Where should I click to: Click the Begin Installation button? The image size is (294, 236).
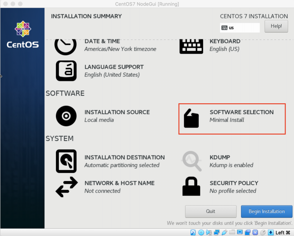pyautogui.click(x=266, y=211)
